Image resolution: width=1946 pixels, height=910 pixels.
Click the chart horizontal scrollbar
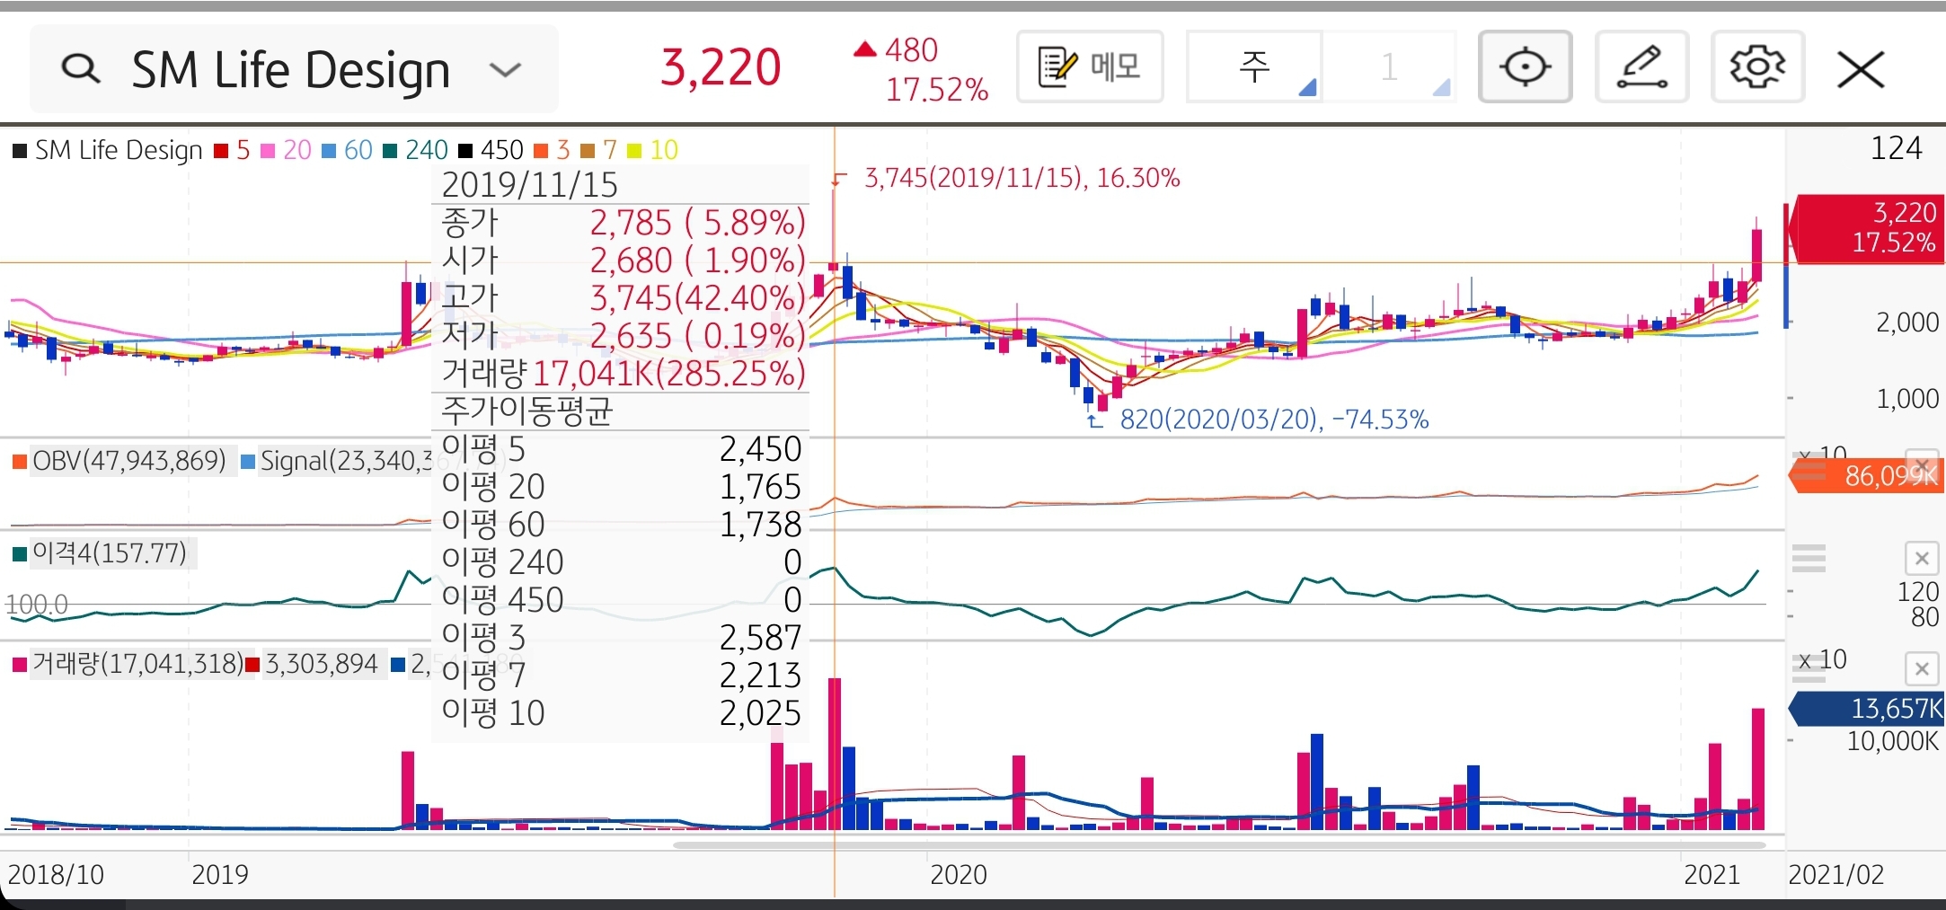[x=1220, y=845]
